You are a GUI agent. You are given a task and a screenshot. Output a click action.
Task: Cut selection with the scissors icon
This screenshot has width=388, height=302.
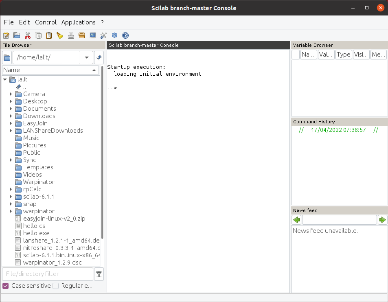point(27,35)
